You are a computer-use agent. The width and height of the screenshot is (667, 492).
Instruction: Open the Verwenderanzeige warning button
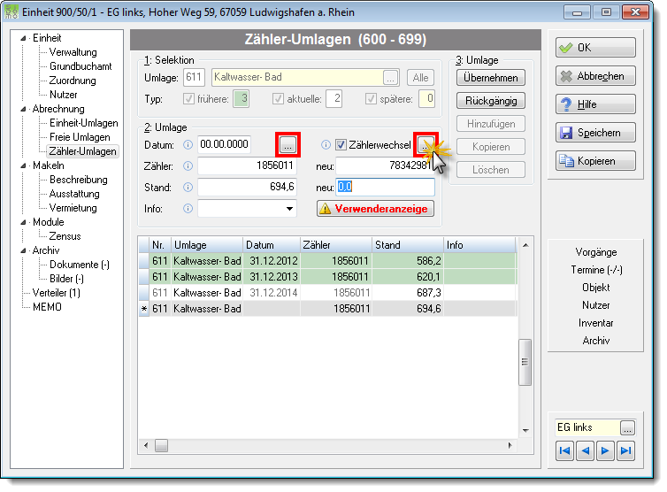point(375,209)
